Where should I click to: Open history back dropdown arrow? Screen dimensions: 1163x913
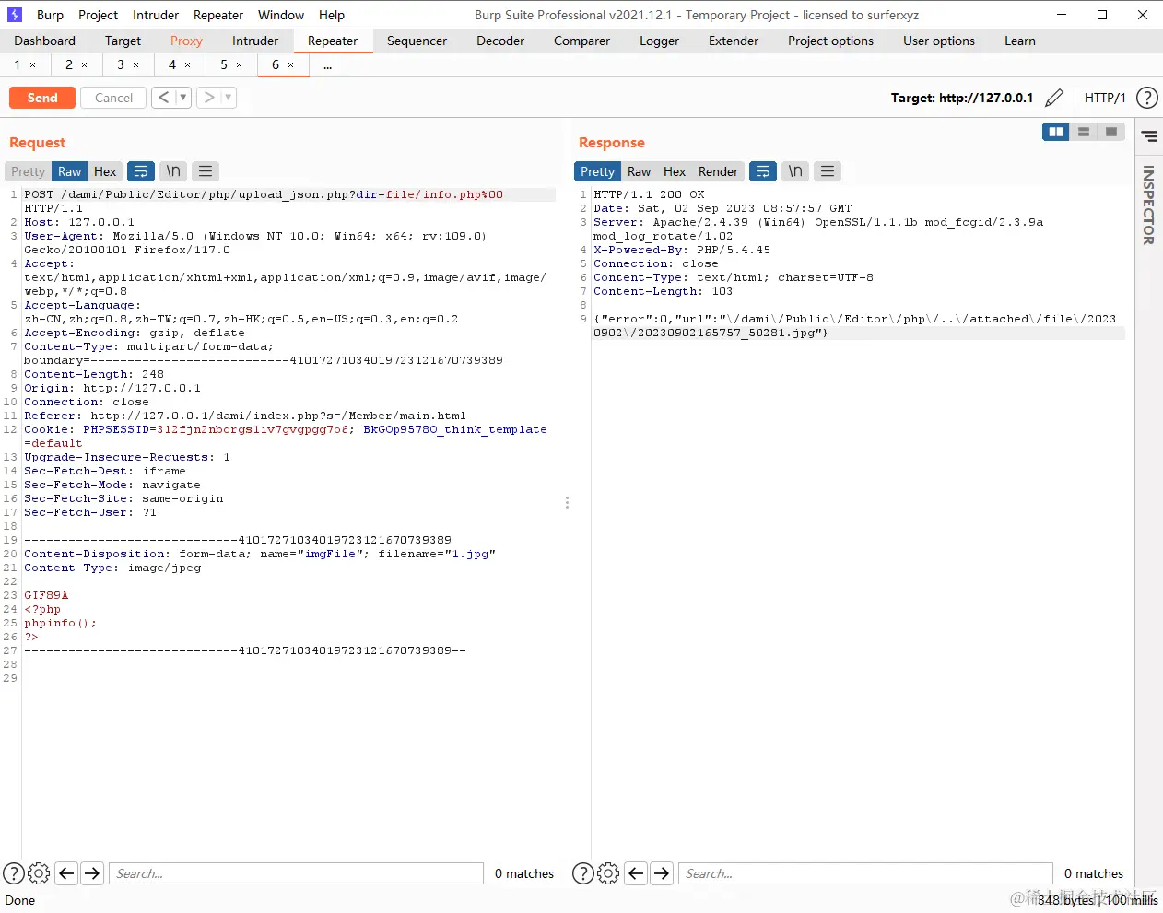pyautogui.click(x=182, y=98)
